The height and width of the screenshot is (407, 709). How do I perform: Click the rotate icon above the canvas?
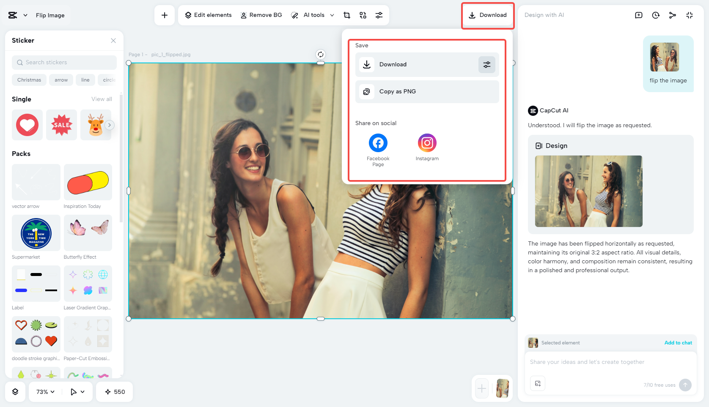320,54
